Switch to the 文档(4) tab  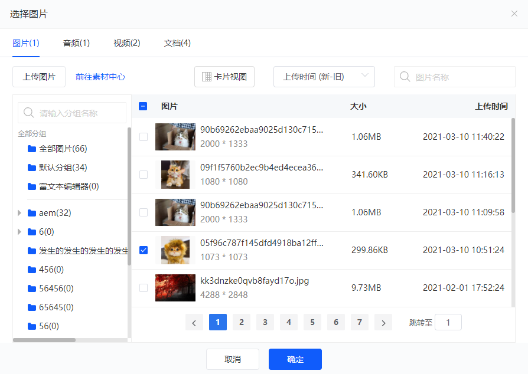pyautogui.click(x=177, y=43)
